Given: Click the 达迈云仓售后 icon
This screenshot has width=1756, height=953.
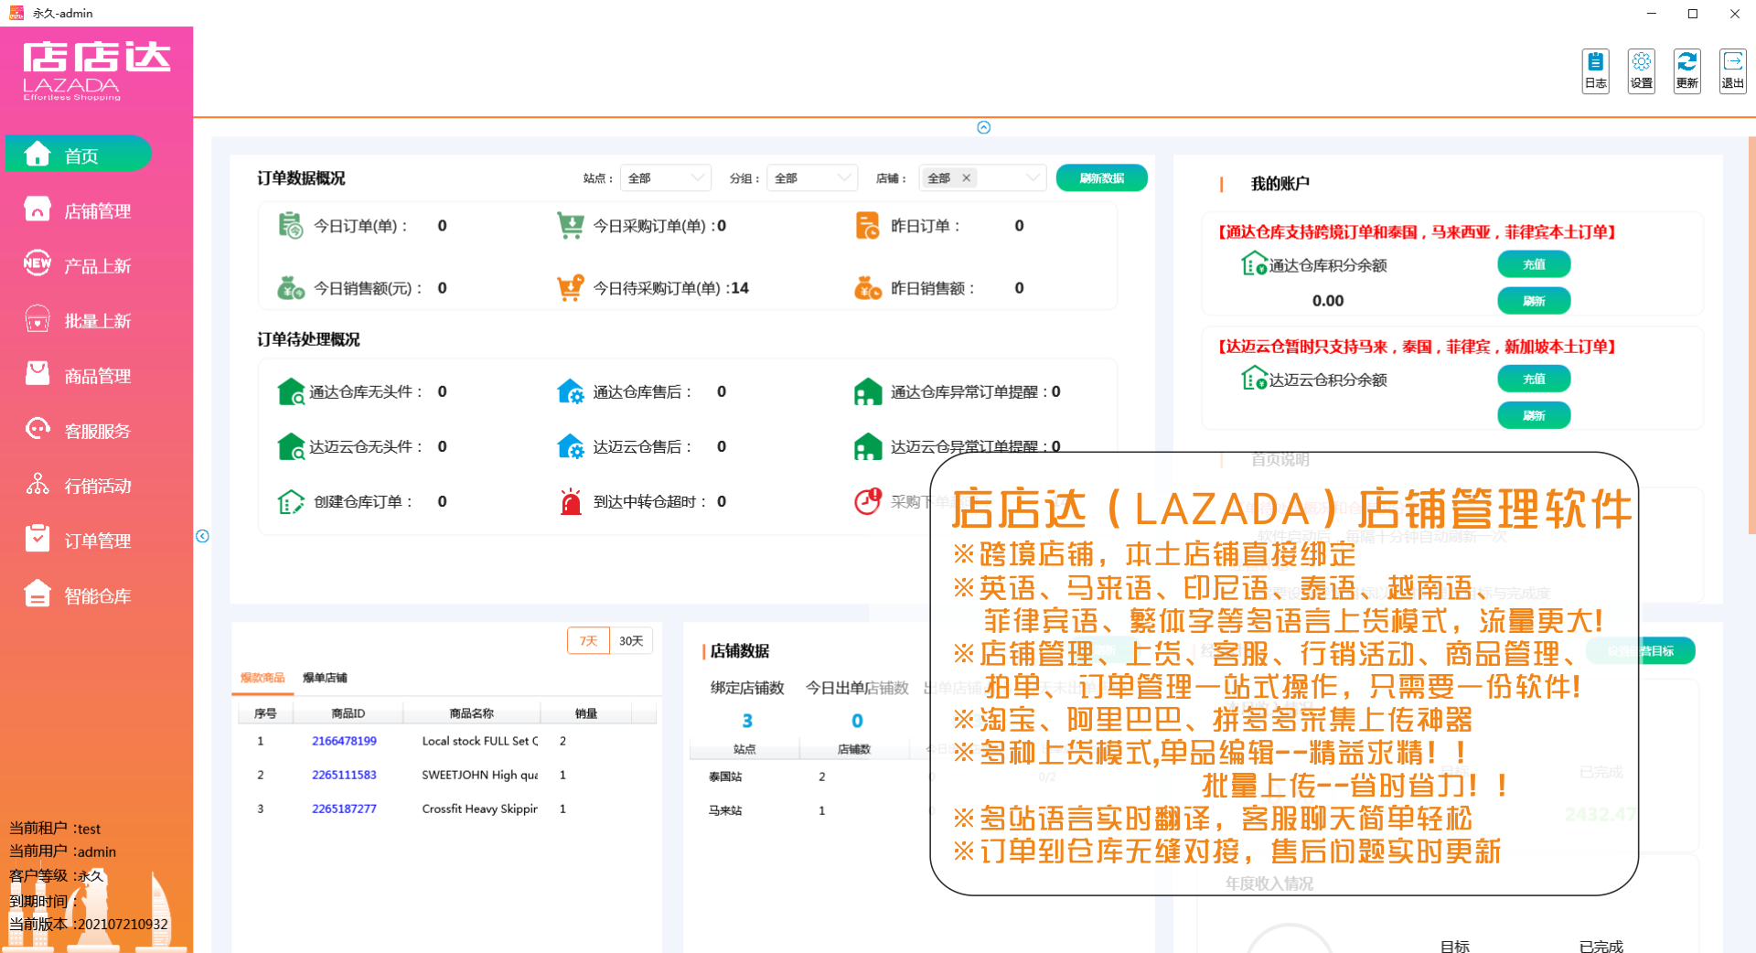Looking at the screenshot, I should [571, 446].
